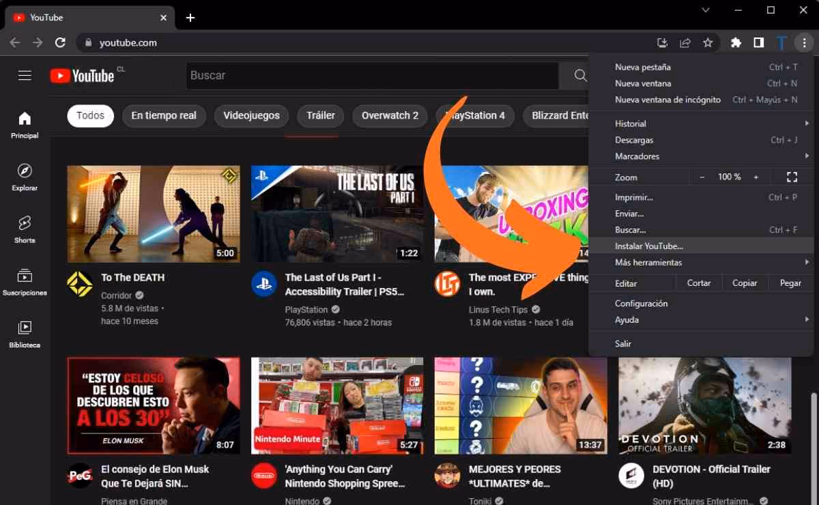Open the YouTube hamburger guide menu
The image size is (819, 505).
click(25, 76)
